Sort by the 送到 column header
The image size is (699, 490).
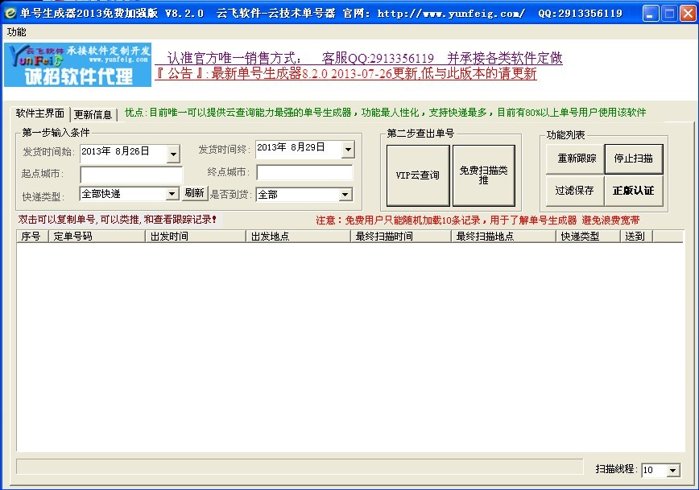point(636,236)
